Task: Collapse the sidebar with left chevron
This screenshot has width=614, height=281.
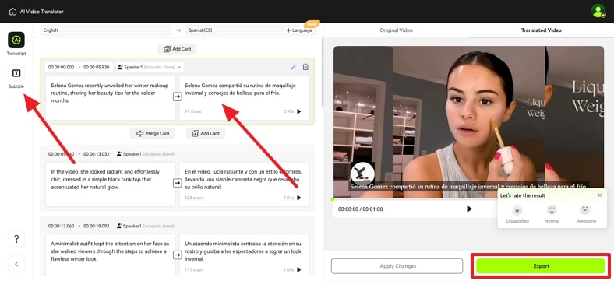Action: click(16, 264)
